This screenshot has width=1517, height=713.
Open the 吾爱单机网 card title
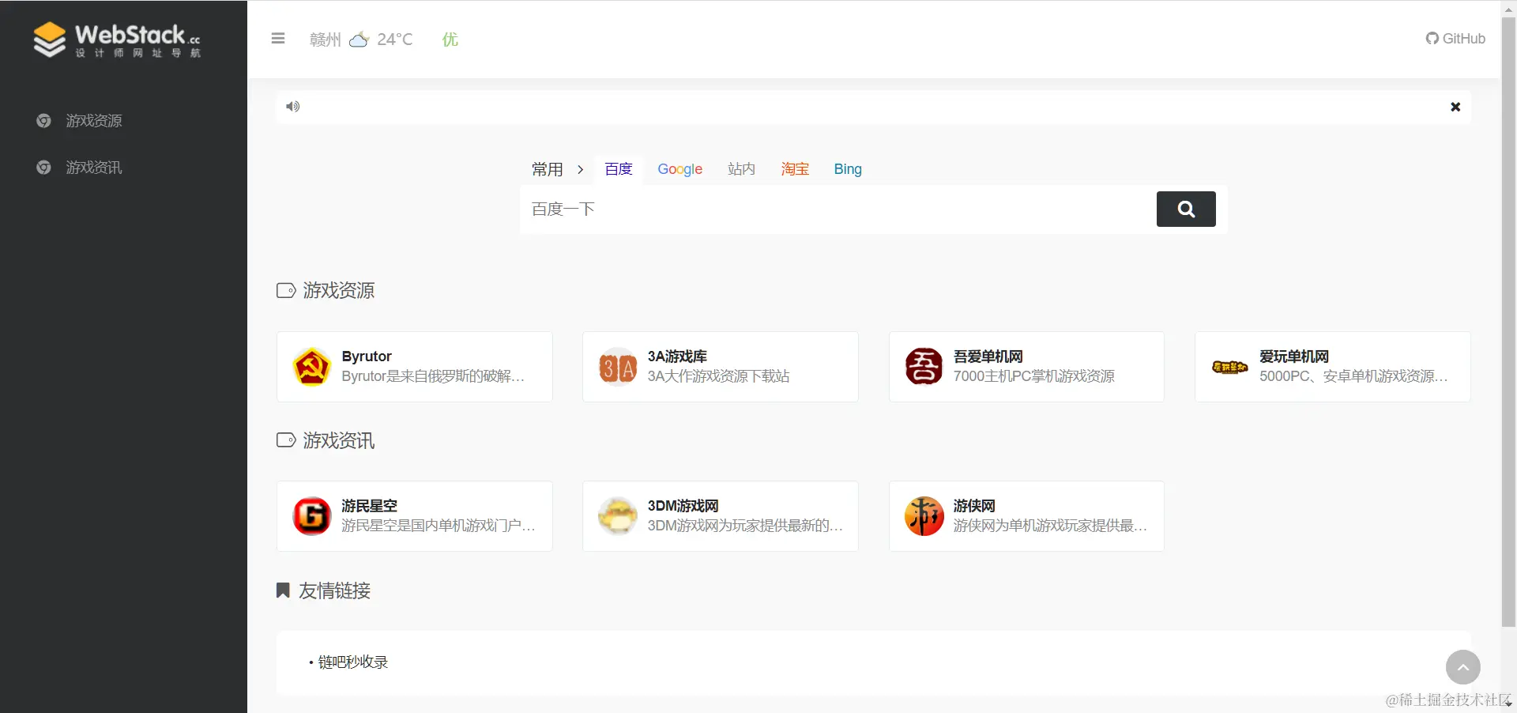coord(988,356)
